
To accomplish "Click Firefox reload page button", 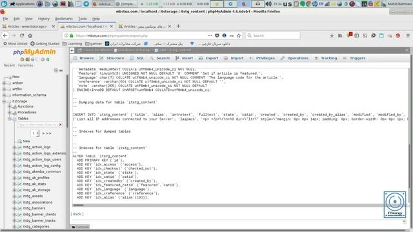I will point(22,35).
